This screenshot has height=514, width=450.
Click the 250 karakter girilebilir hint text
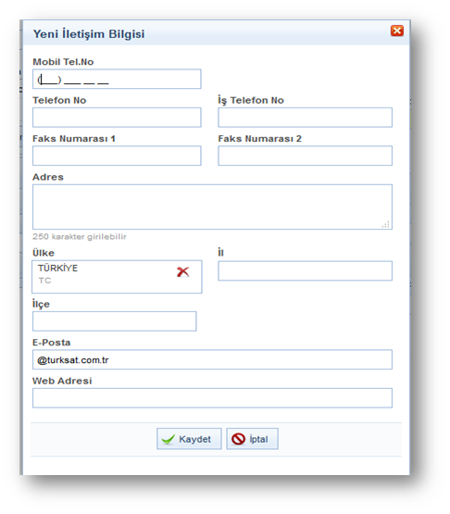[80, 237]
